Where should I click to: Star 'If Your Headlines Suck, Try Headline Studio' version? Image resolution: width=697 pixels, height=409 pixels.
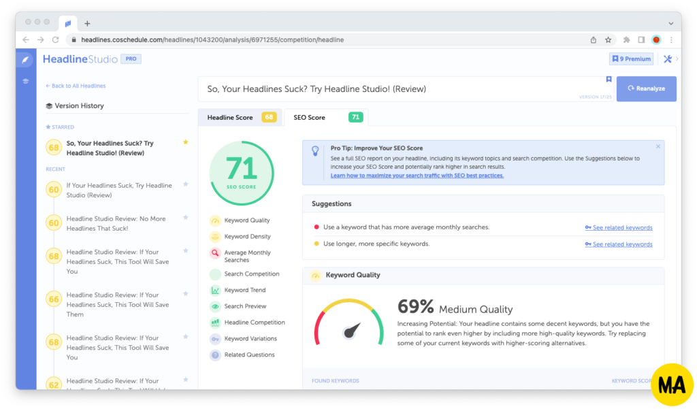(x=186, y=184)
